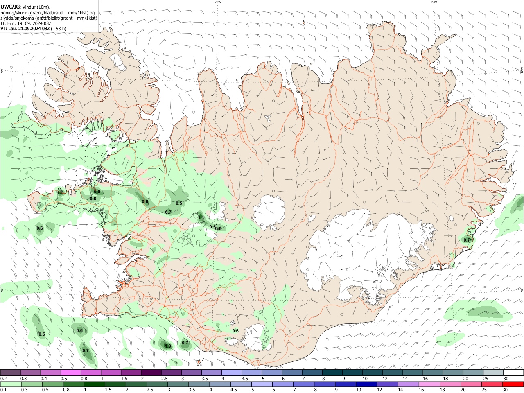This screenshot has width=524, height=393.
Task: Click the 0.9 precipitation value on the map
Action: click(97, 192)
